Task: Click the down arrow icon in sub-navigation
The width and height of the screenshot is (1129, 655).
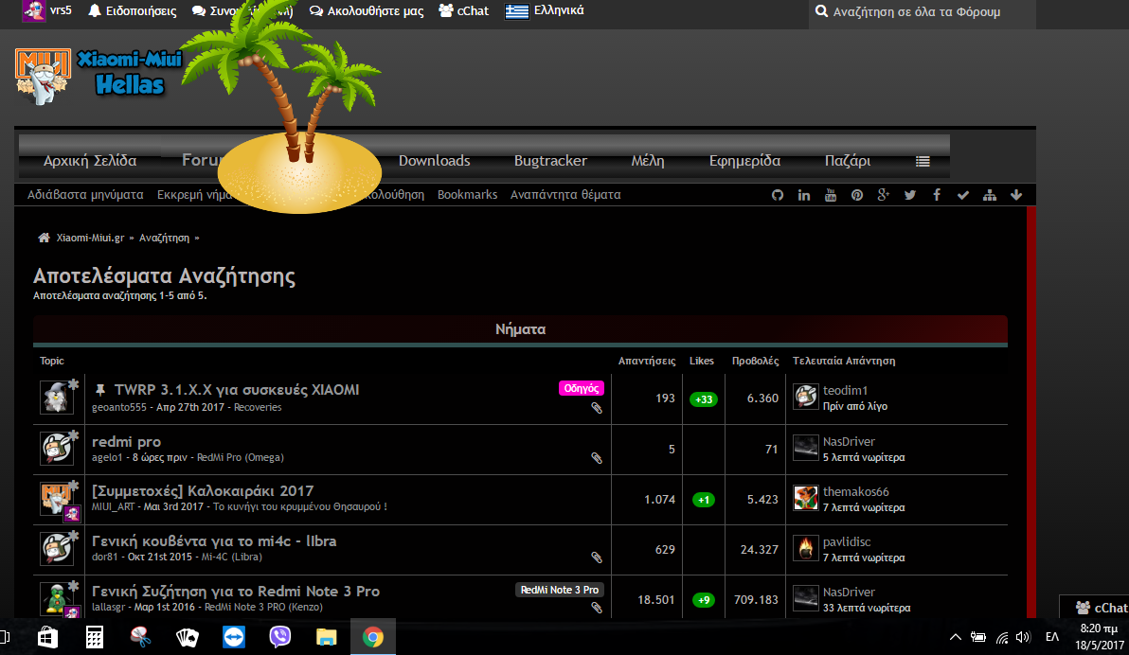Action: pos(1016,195)
